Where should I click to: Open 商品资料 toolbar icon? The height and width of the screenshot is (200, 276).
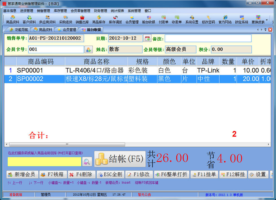tap(12, 19)
